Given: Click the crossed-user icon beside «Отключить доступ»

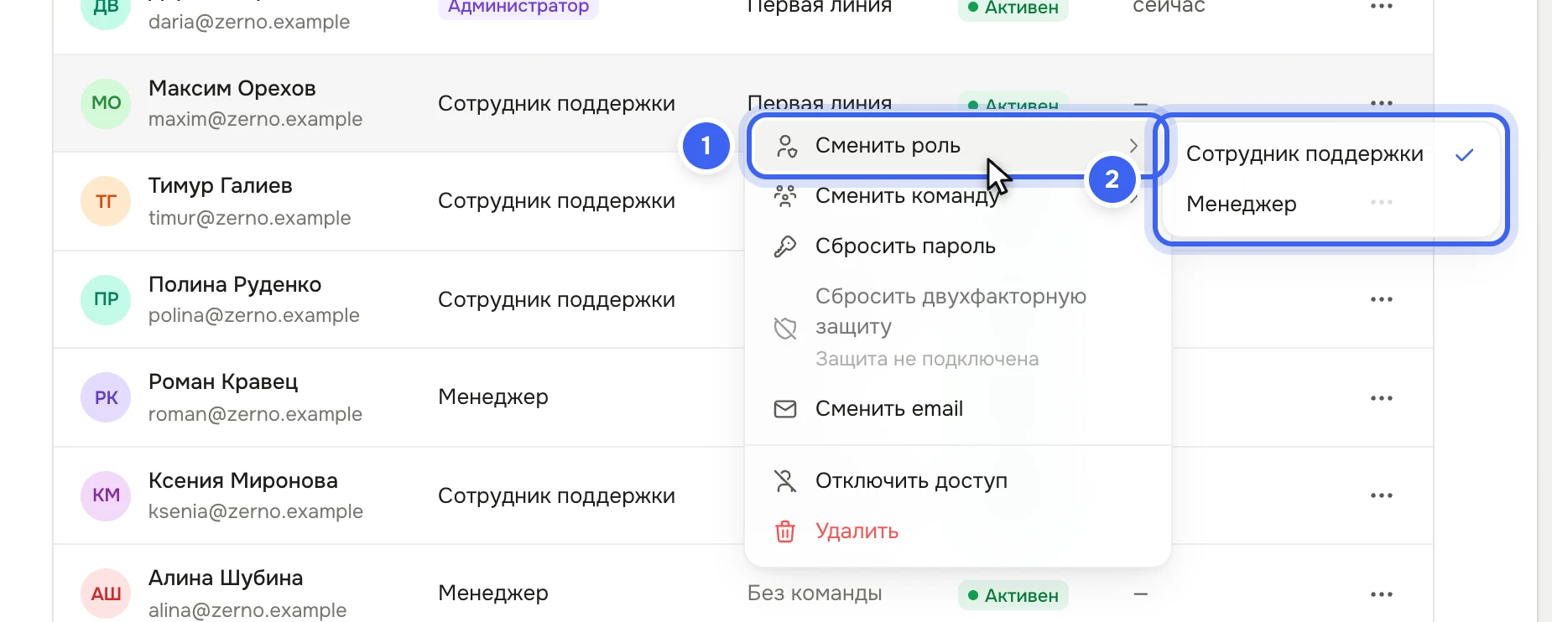Looking at the screenshot, I should pyautogui.click(x=785, y=481).
